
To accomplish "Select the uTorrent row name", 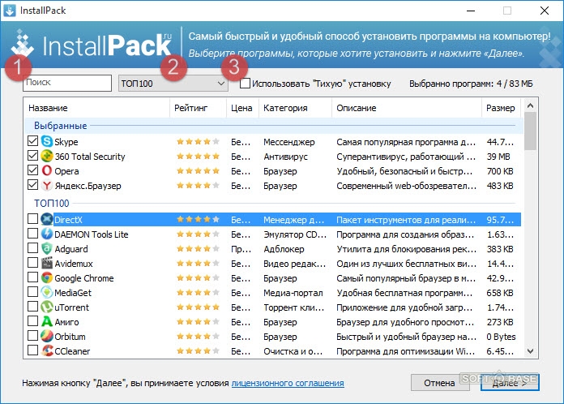I will (71, 307).
